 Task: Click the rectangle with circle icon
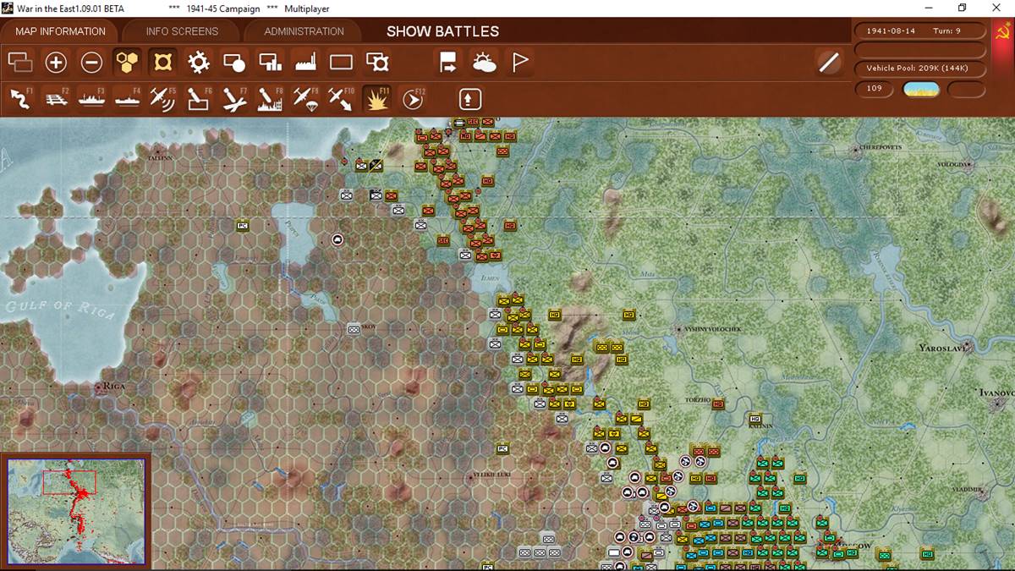(233, 62)
